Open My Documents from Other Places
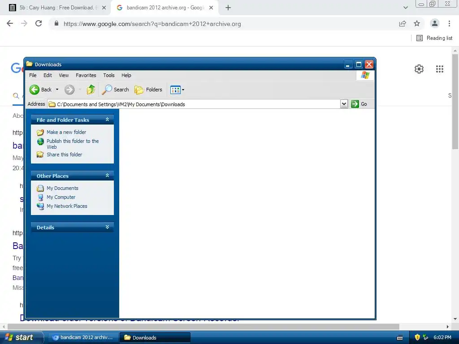459x344 pixels. pyautogui.click(x=62, y=188)
